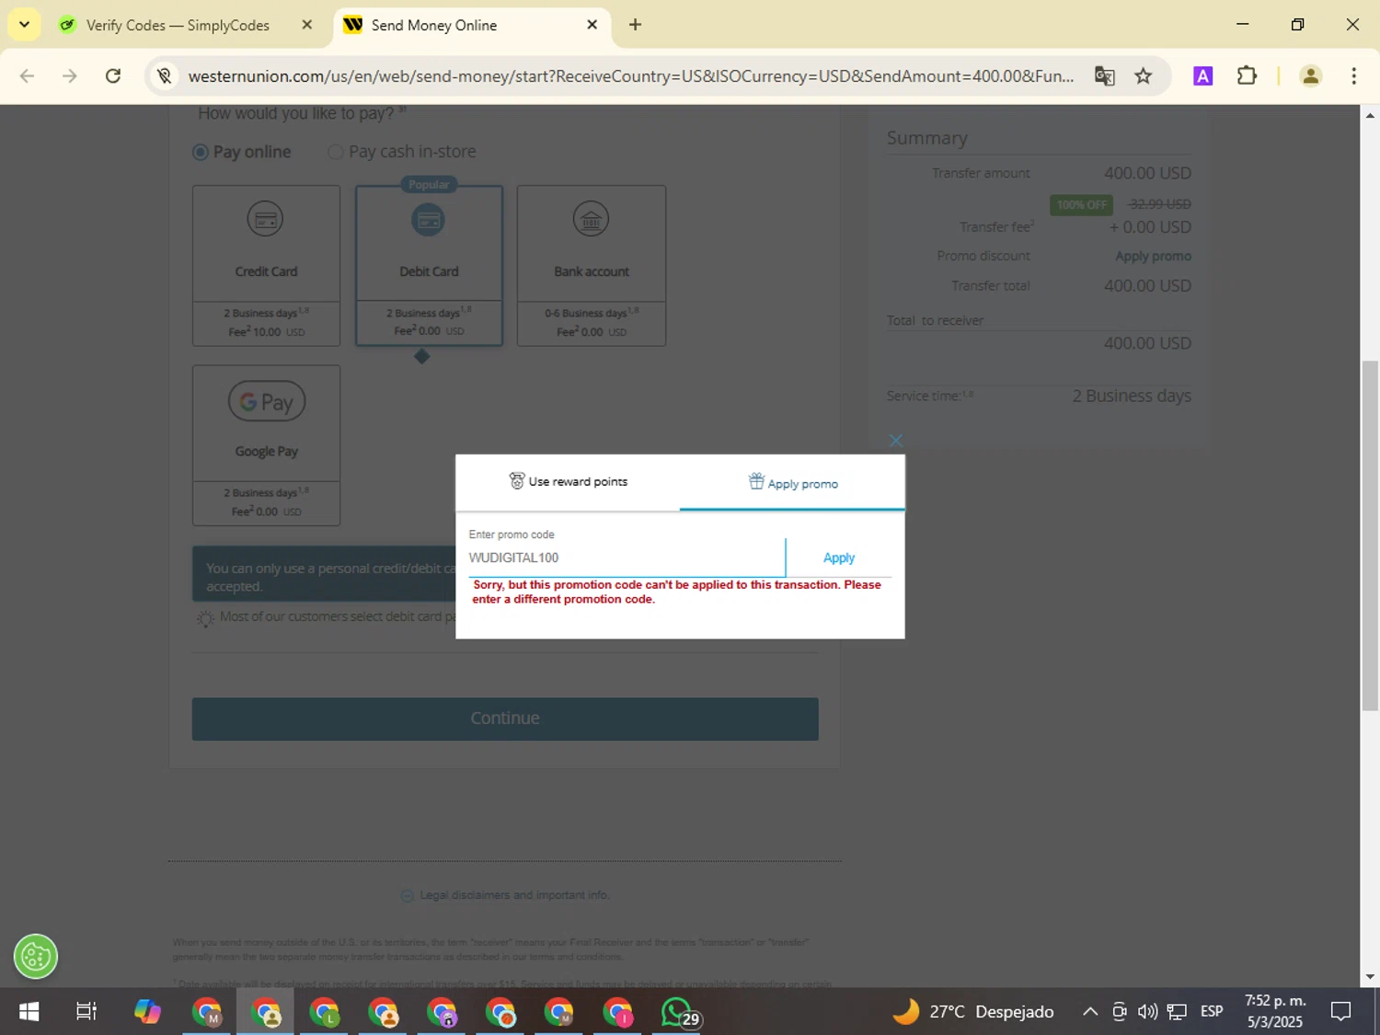Bookmark this page with the star icon

[1144, 76]
